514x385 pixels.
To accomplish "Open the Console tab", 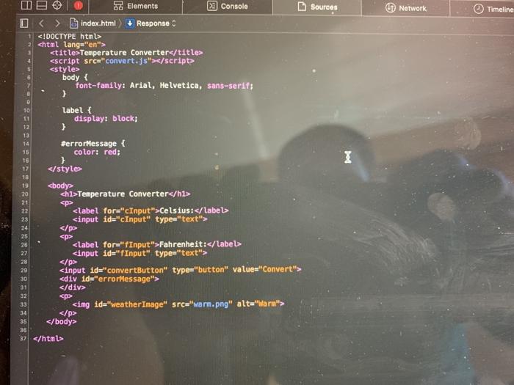I will tap(228, 6).
